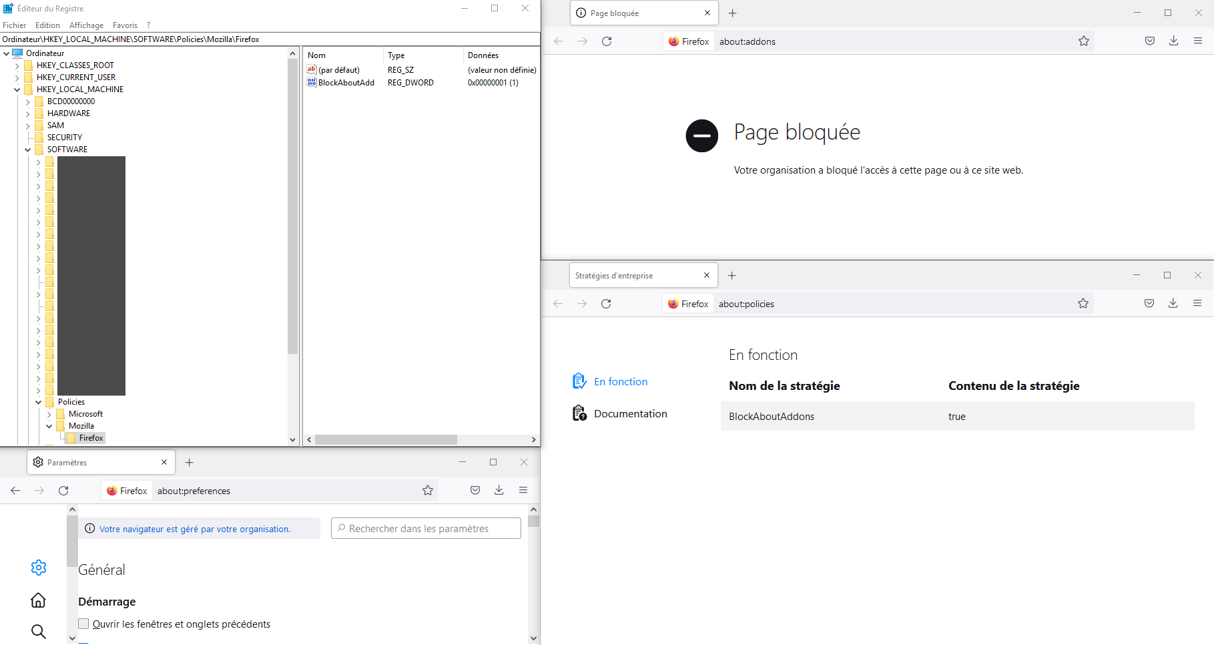Open downloads in the about:preferences window
The width and height of the screenshot is (1214, 645).
[499, 491]
